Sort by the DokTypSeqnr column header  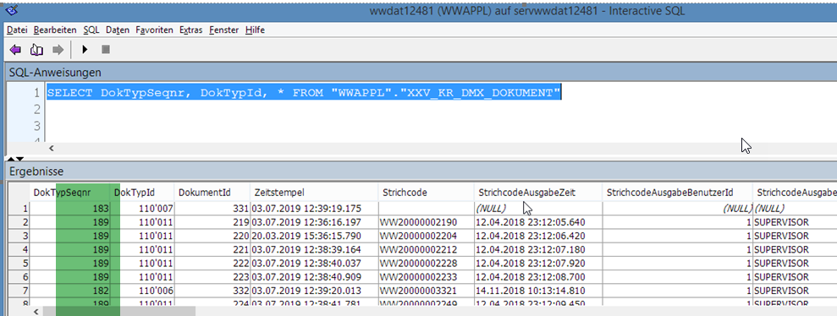(70, 192)
